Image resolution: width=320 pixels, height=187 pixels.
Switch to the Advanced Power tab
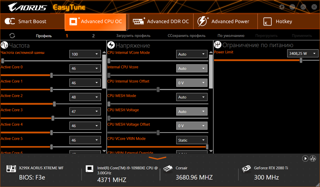(x=226, y=22)
